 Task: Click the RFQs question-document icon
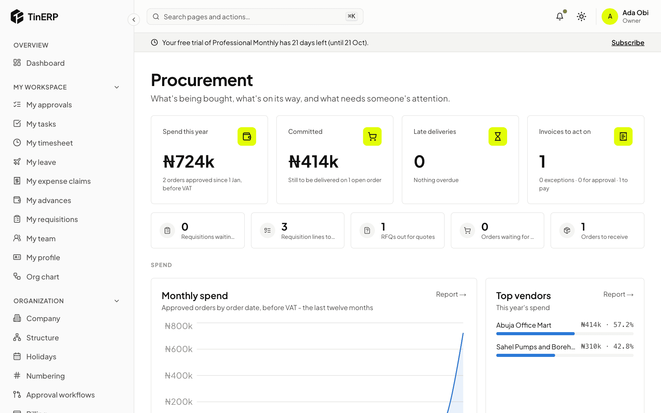[367, 230]
